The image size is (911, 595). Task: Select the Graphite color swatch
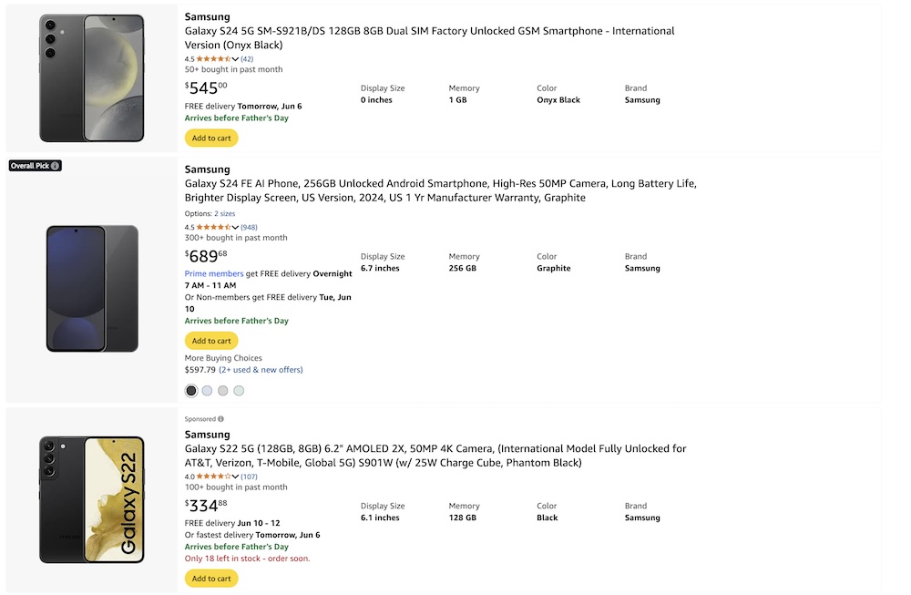click(x=191, y=391)
